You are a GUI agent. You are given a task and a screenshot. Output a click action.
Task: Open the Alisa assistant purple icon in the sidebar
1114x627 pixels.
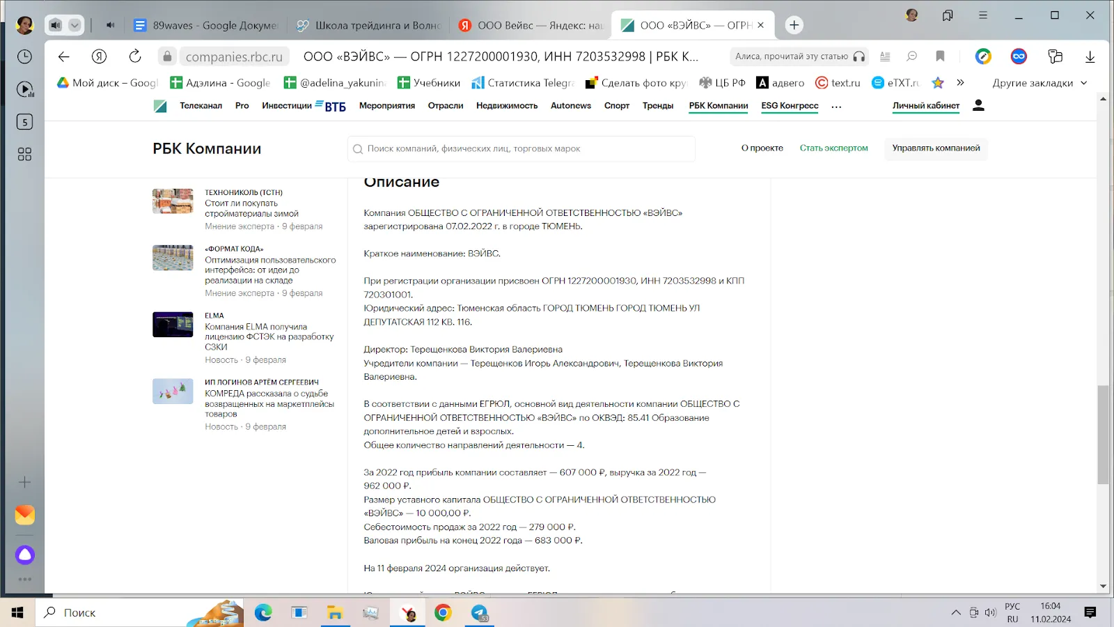click(25, 555)
